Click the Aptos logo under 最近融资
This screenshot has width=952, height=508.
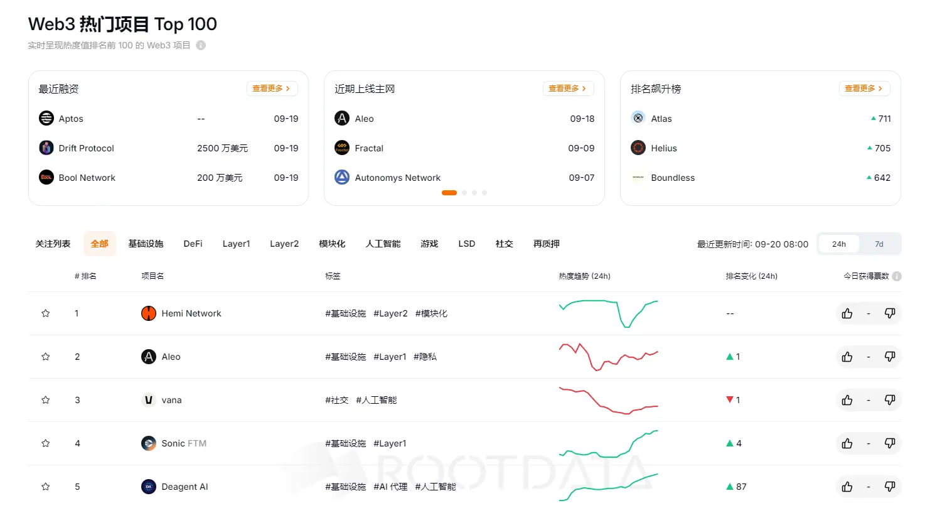point(46,118)
